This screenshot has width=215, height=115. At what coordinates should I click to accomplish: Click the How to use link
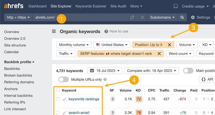click(119, 31)
